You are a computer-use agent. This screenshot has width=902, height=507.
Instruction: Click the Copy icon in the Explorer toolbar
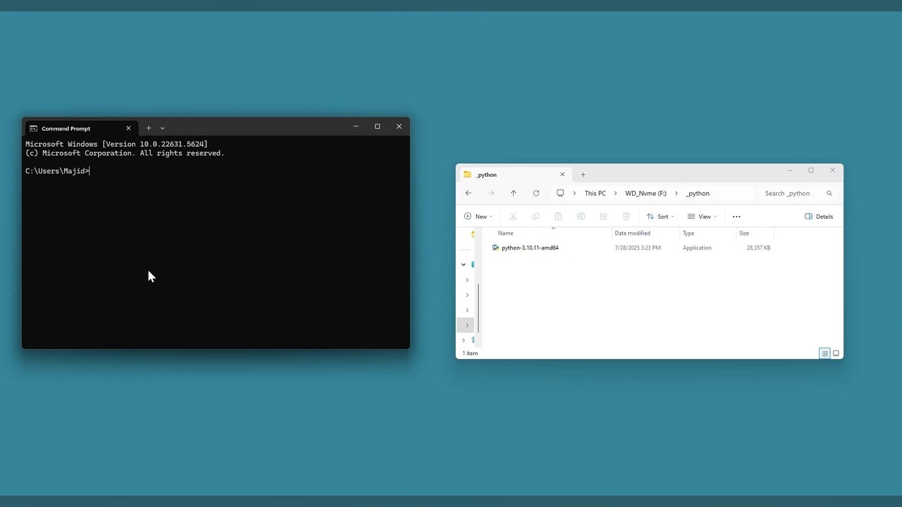pyautogui.click(x=536, y=217)
